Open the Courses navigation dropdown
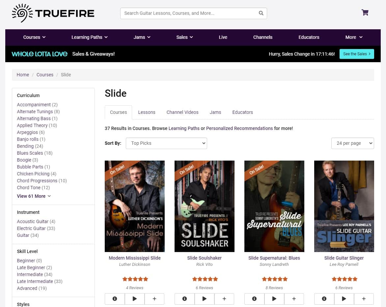The width and height of the screenshot is (386, 307). pyautogui.click(x=34, y=37)
